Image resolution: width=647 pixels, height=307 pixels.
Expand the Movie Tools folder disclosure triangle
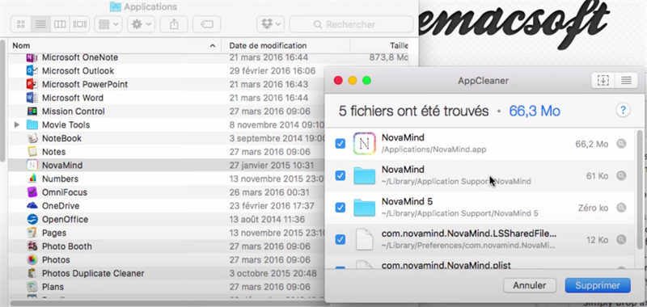click(x=16, y=124)
